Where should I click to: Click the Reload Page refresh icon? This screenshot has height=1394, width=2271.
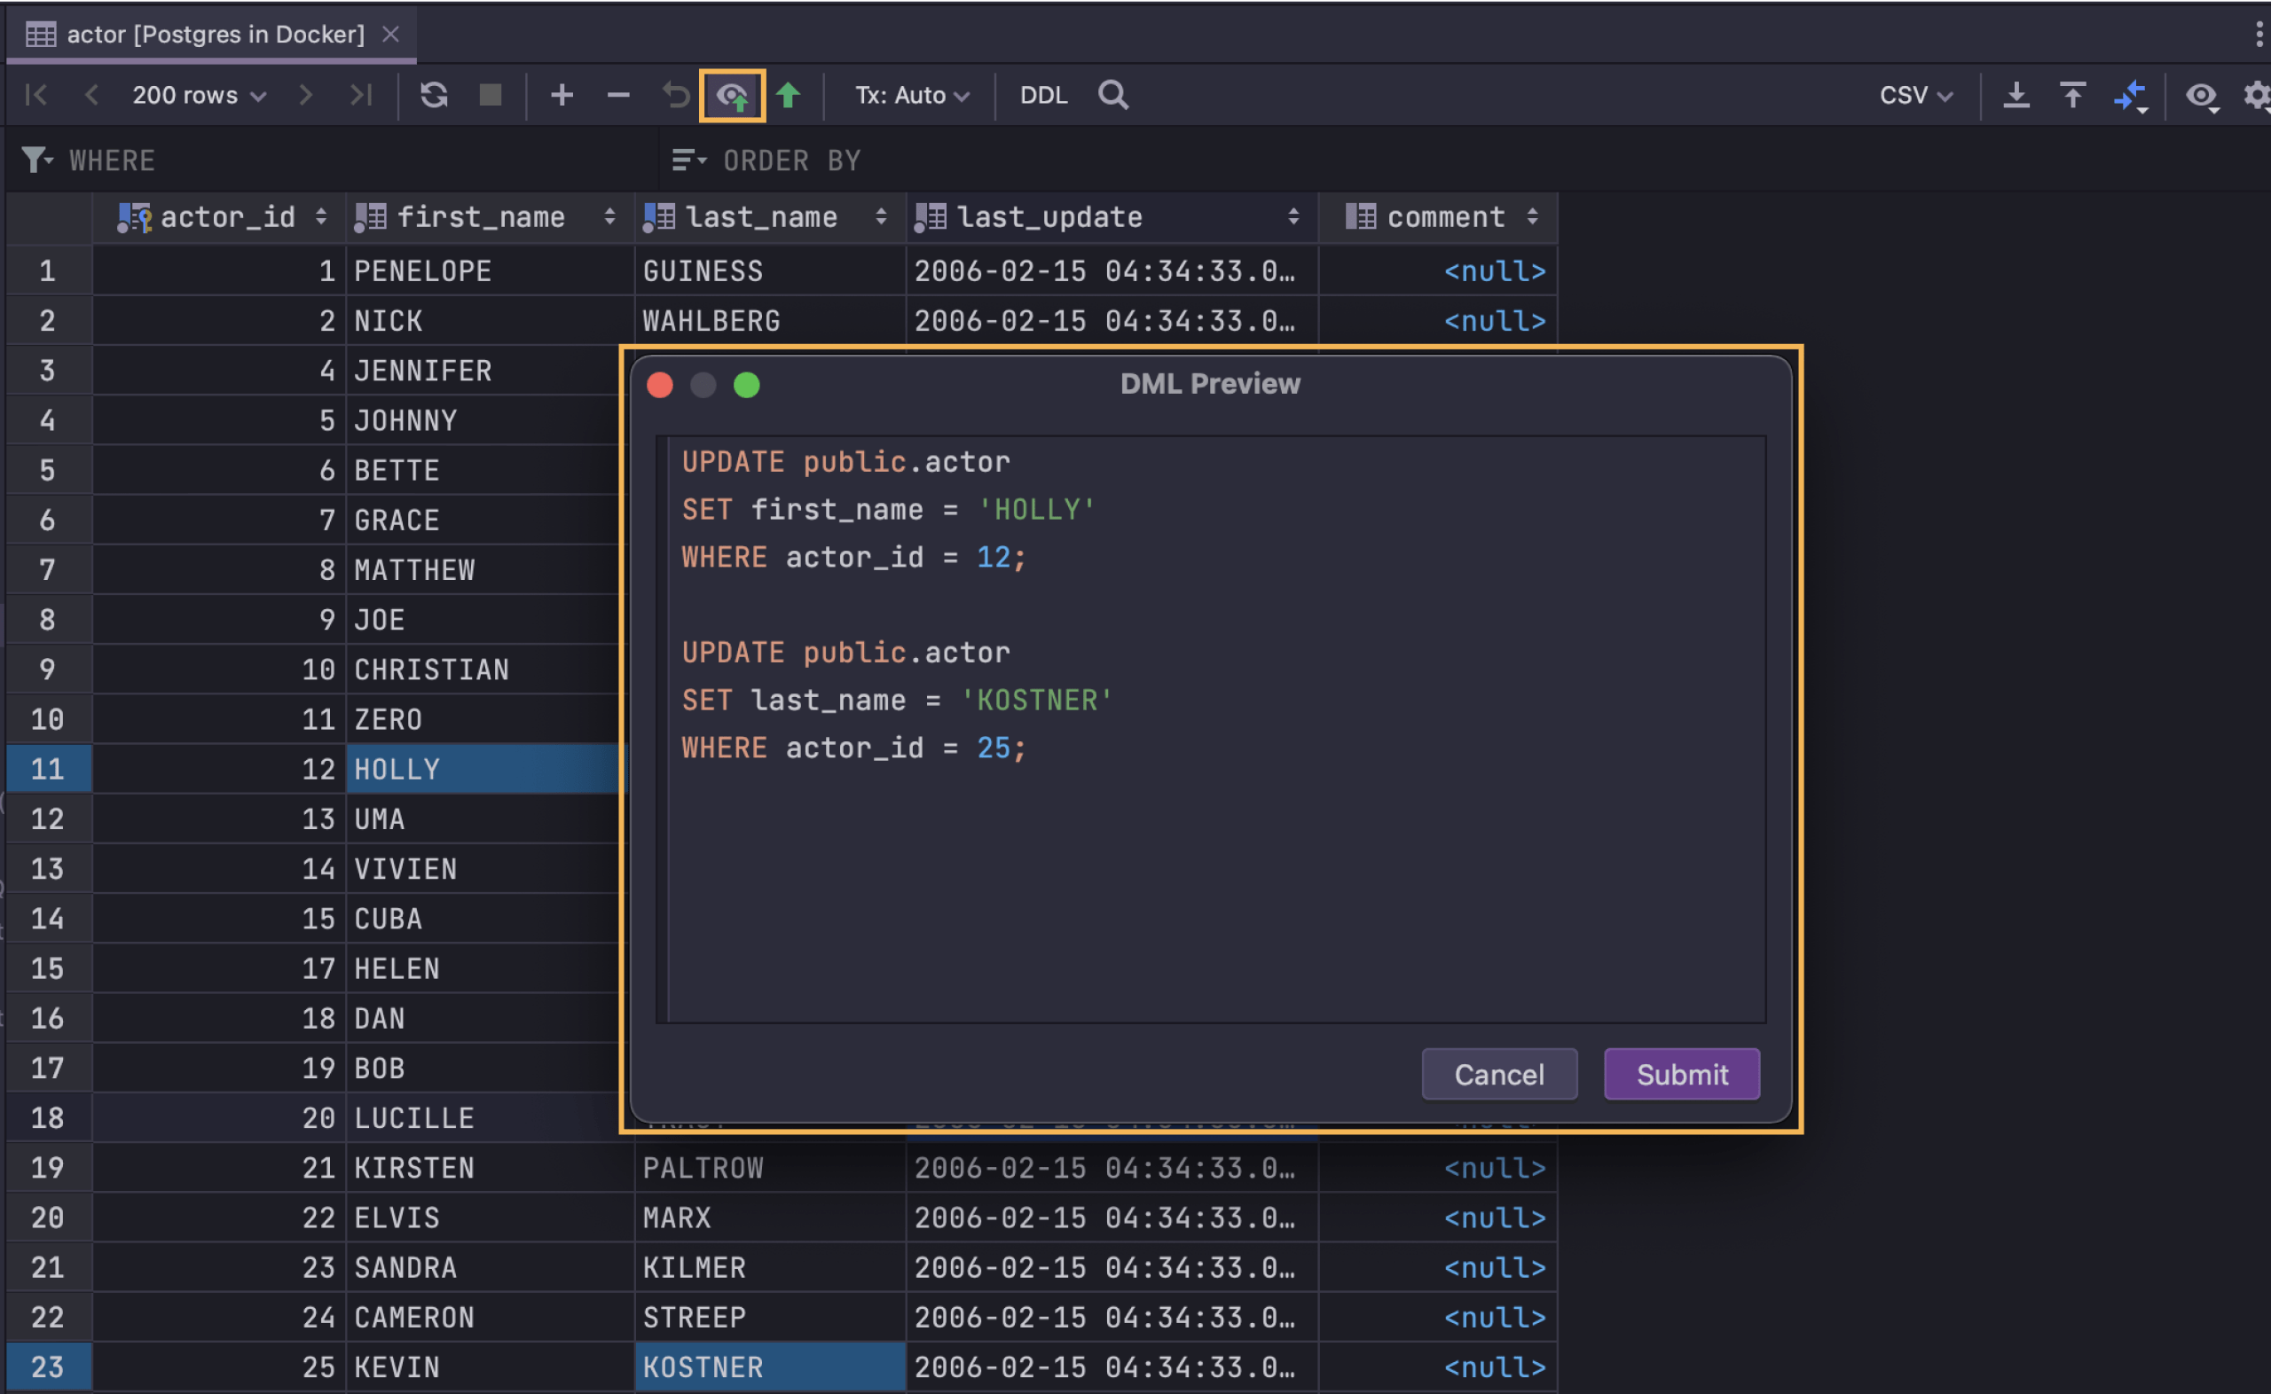pyautogui.click(x=434, y=95)
